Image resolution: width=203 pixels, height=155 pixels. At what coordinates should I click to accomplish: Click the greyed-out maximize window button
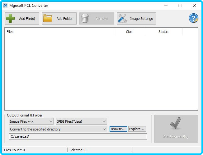coord(180,6)
